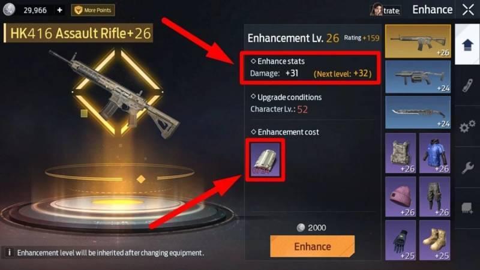Switch to the gears mods side tab
The image size is (480, 270).
coord(467,127)
